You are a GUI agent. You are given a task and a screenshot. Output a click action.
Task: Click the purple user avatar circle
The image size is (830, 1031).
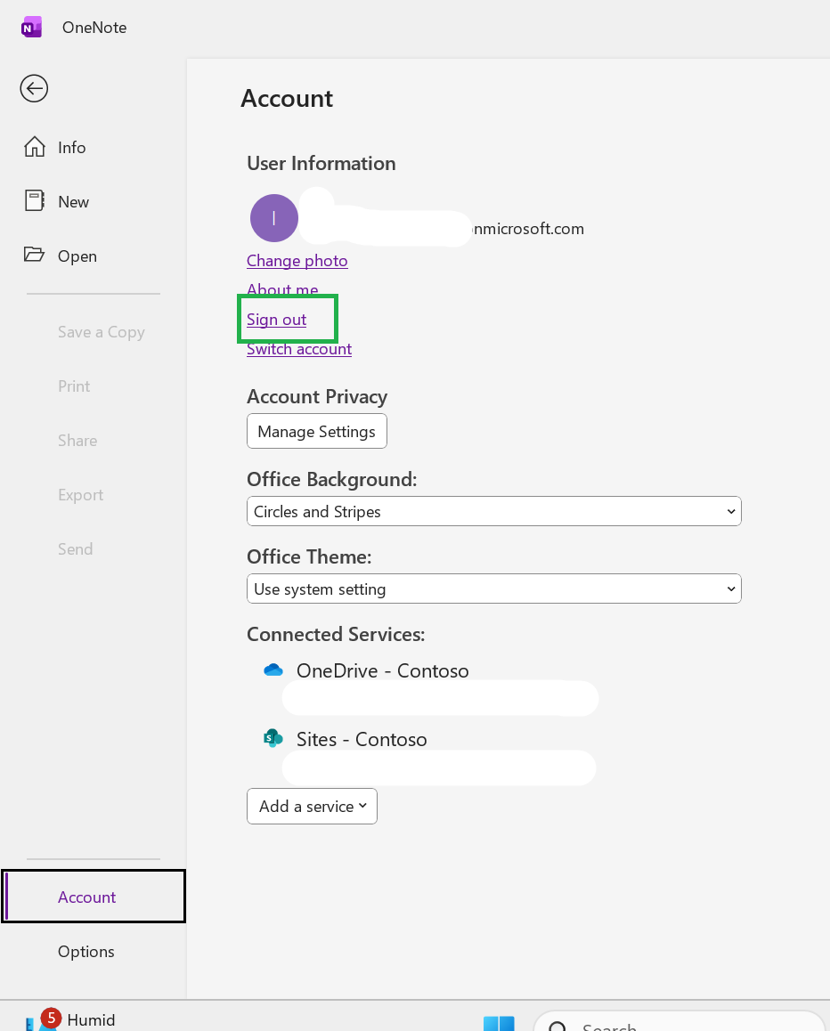[x=274, y=217]
